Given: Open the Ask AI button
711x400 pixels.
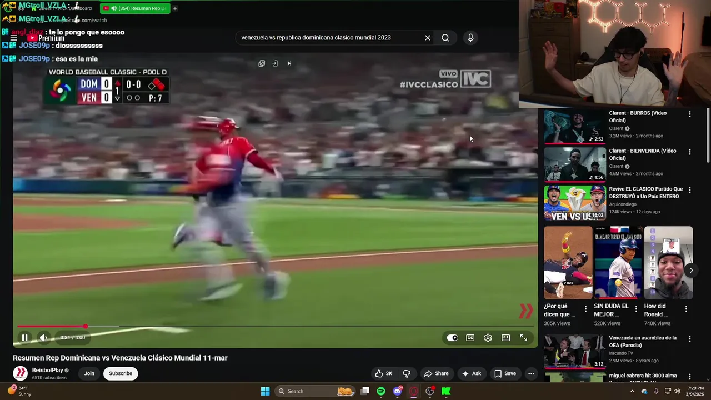Looking at the screenshot, I should point(472,373).
